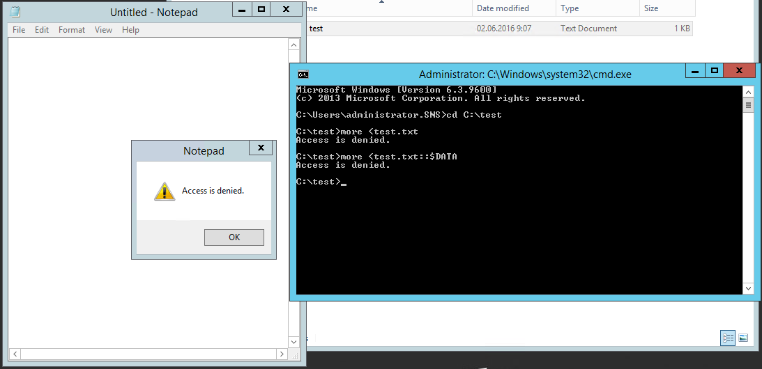Image resolution: width=762 pixels, height=369 pixels.
Task: Minimize the cmd.exe window
Action: tap(695, 71)
